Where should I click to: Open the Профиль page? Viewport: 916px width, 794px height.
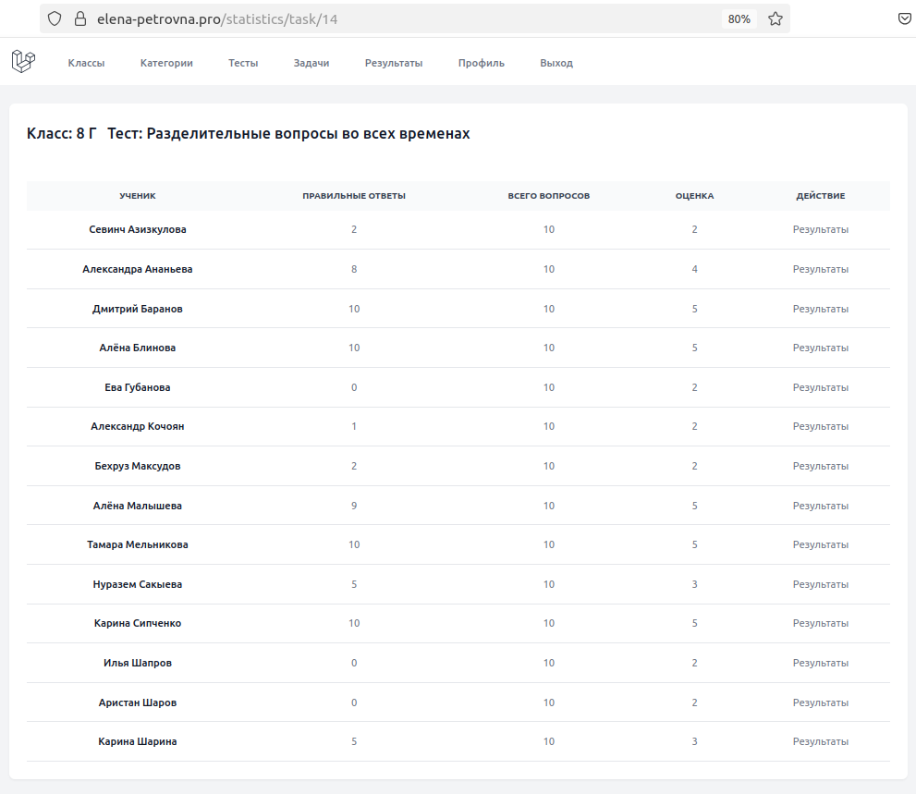tap(482, 63)
